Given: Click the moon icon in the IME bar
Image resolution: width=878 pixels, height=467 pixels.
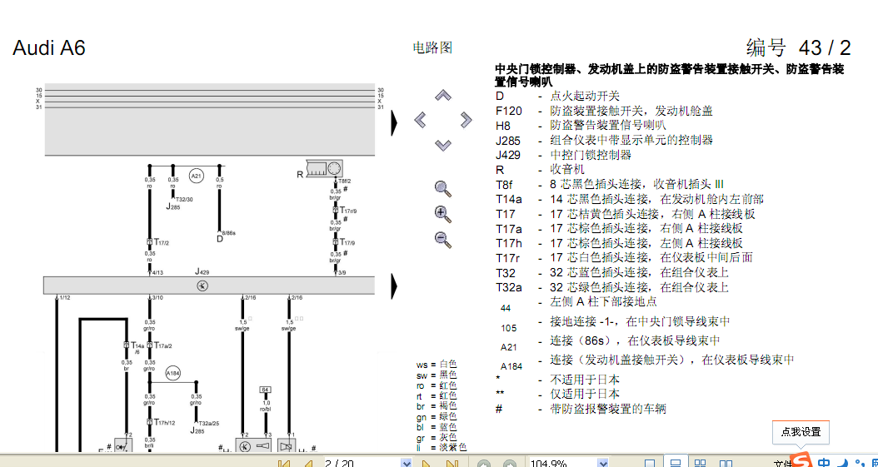Looking at the screenshot, I should pos(841,464).
